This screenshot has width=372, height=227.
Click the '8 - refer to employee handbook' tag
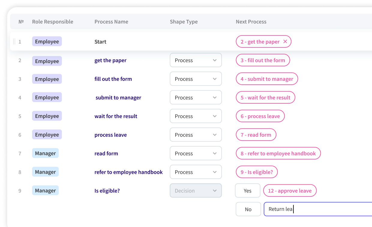tap(278, 153)
